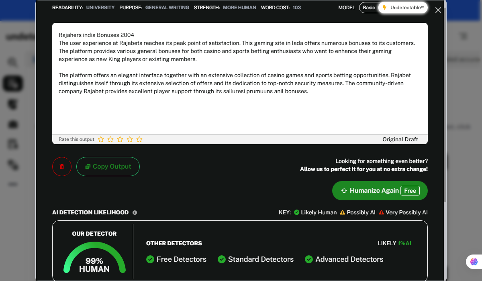Switch the model to Basic
Screen dimensions: 482x281
click(x=369, y=8)
